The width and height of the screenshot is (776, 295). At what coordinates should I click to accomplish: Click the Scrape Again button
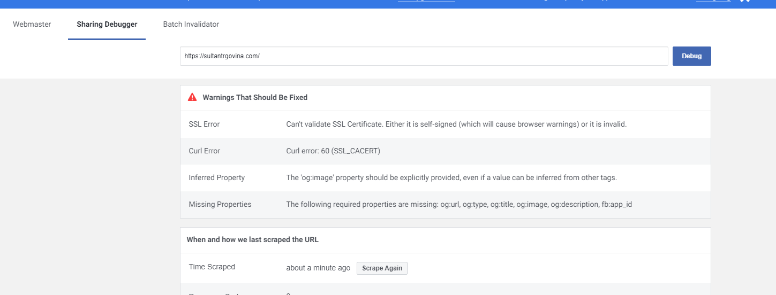tap(382, 268)
